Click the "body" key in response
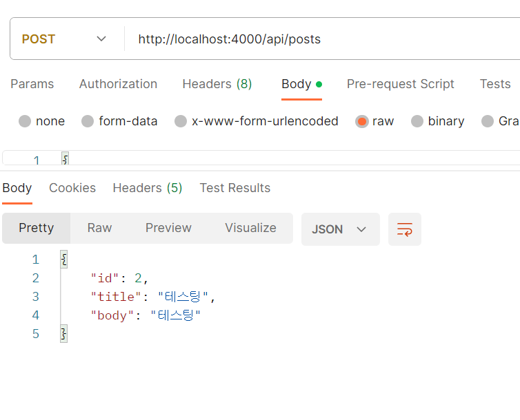The width and height of the screenshot is (520, 420). pos(112,315)
